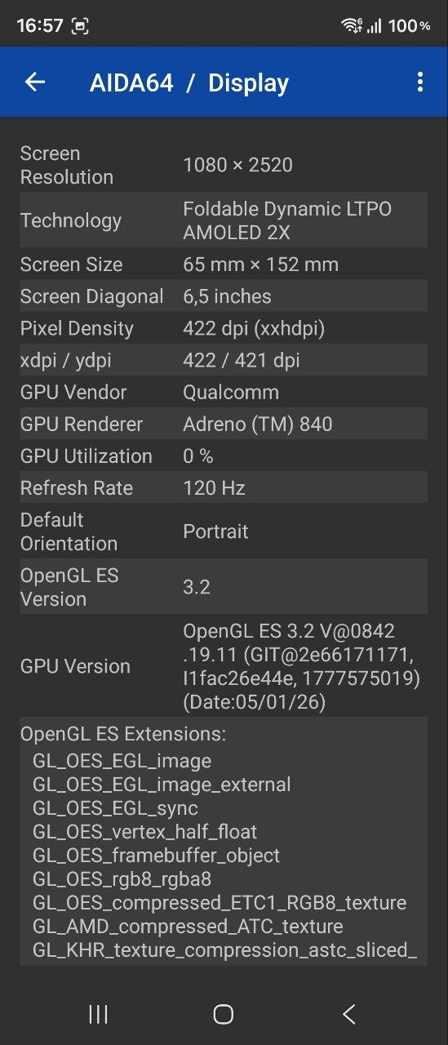Screen dimensions: 448x1045
Task: Select the GPU Renderer Adreno 840 row
Action: [x=224, y=424]
